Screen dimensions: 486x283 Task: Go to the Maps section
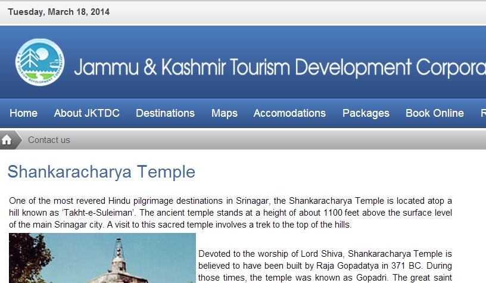(224, 113)
